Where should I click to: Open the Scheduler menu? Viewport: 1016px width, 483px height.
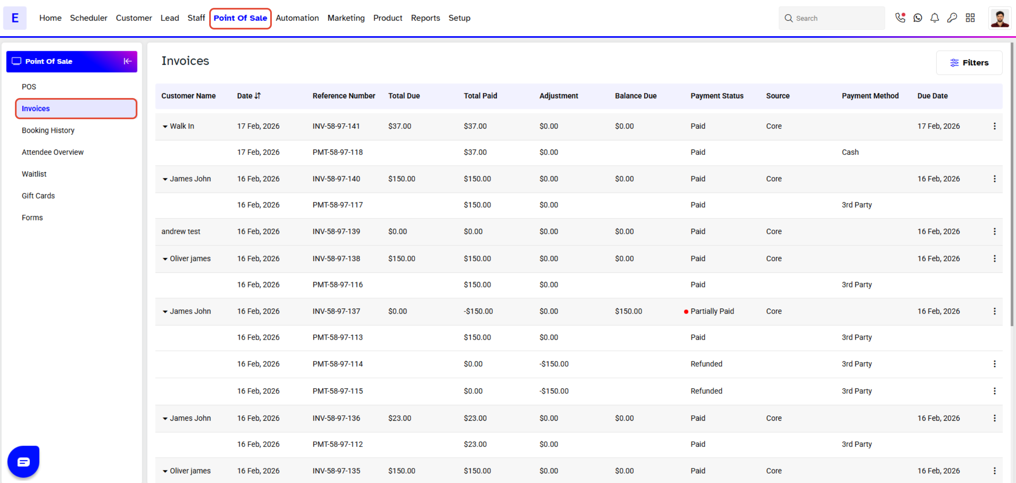88,18
